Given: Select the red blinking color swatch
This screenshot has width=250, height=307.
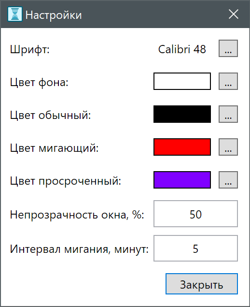Looking at the screenshot, I should (x=182, y=147).
